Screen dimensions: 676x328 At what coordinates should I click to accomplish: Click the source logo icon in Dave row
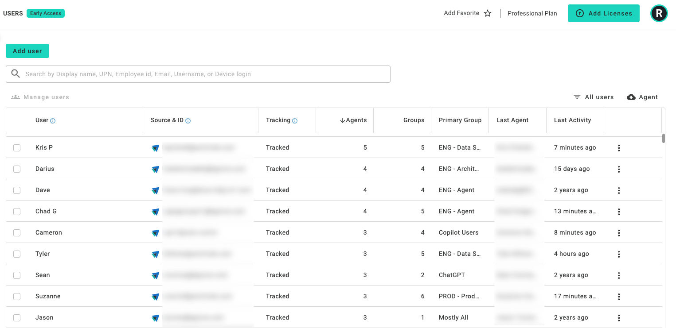[155, 191]
